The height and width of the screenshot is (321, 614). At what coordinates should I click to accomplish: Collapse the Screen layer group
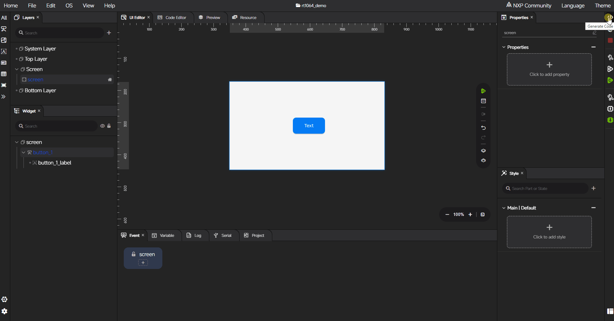17,69
